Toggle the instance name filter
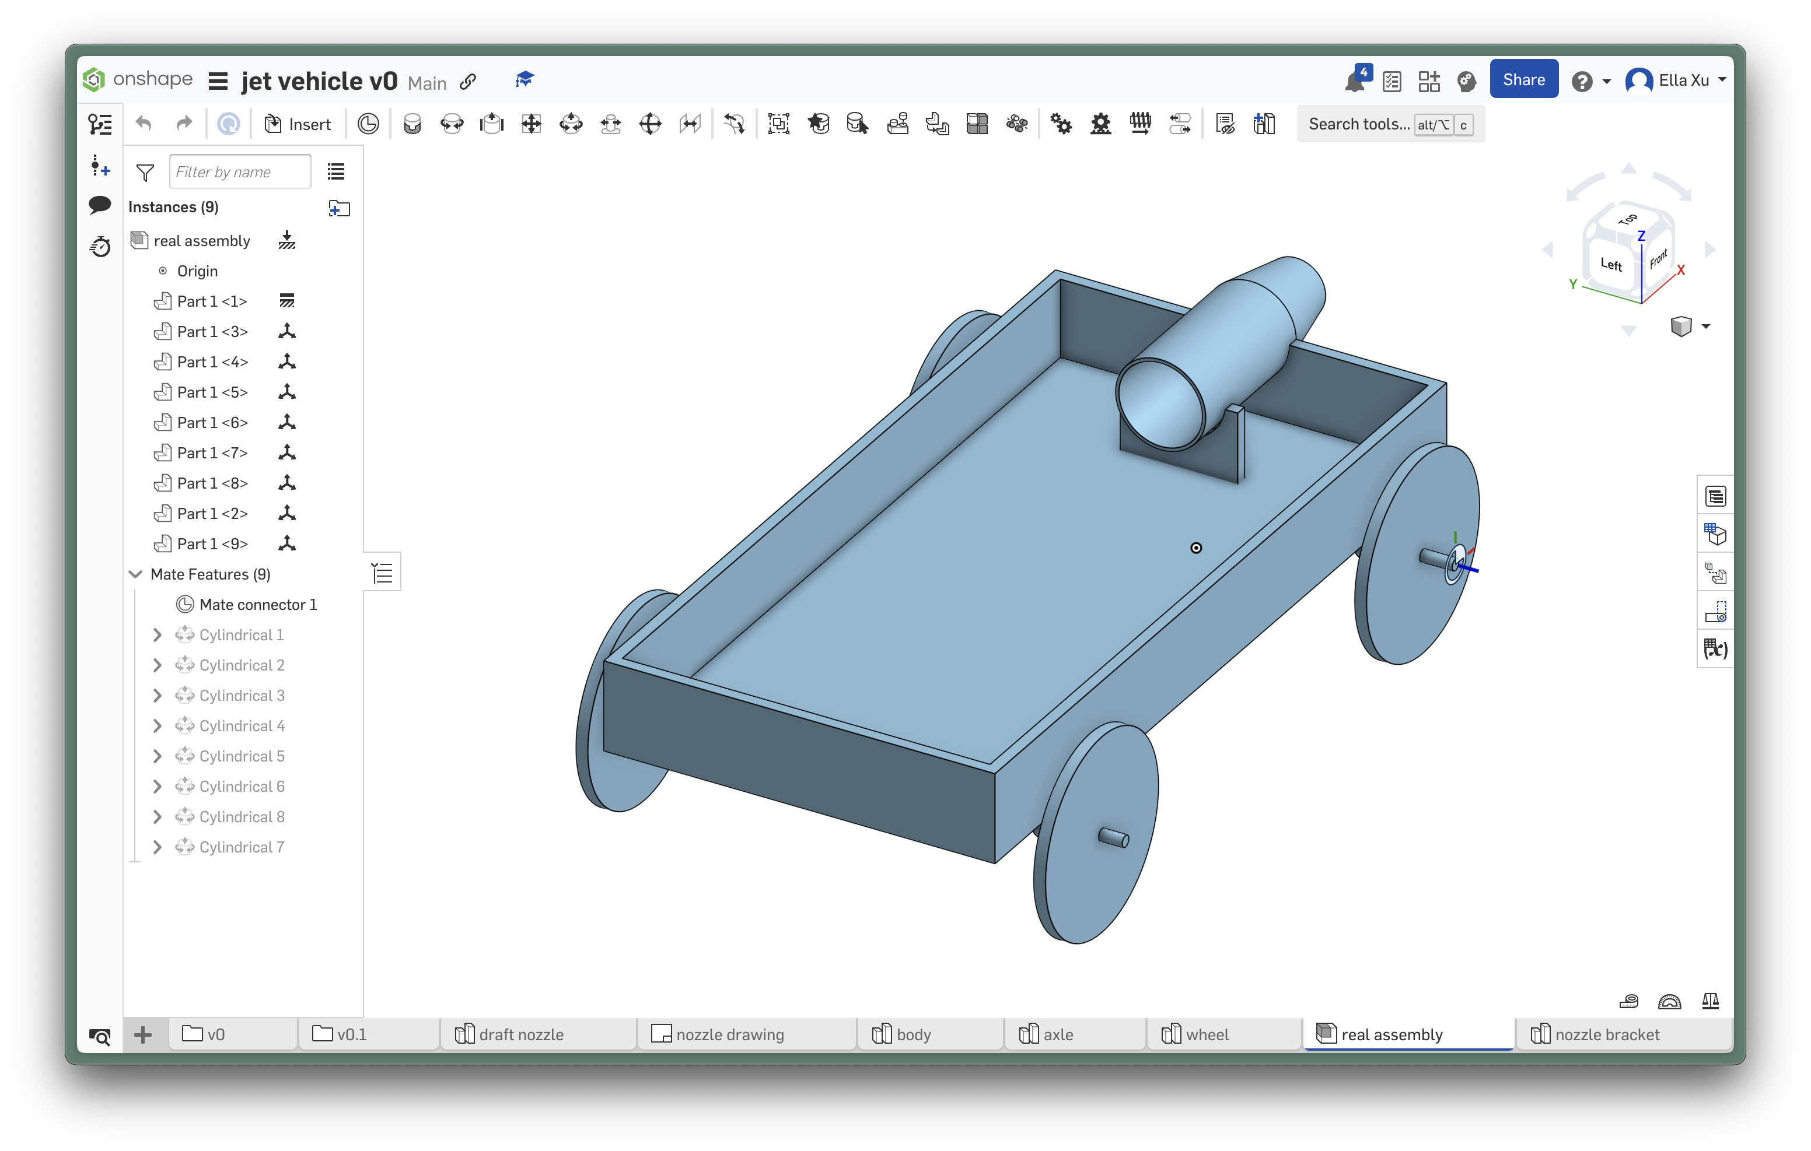 (144, 172)
